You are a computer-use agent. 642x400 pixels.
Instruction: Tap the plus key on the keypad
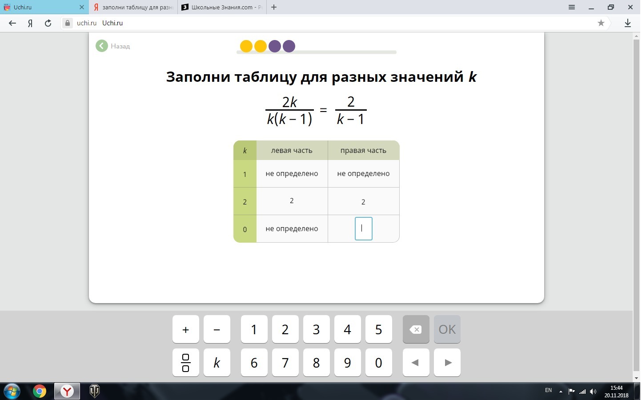pos(186,329)
